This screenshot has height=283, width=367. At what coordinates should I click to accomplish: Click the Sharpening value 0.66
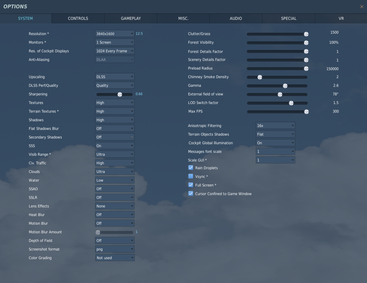[139, 94]
